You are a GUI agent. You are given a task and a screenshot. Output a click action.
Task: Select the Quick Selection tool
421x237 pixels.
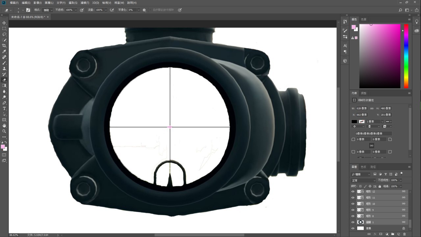(x=4, y=40)
